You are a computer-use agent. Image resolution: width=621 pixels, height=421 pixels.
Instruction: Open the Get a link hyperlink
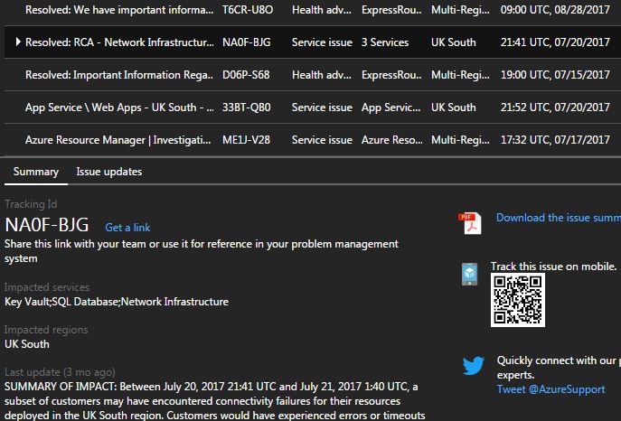127,228
